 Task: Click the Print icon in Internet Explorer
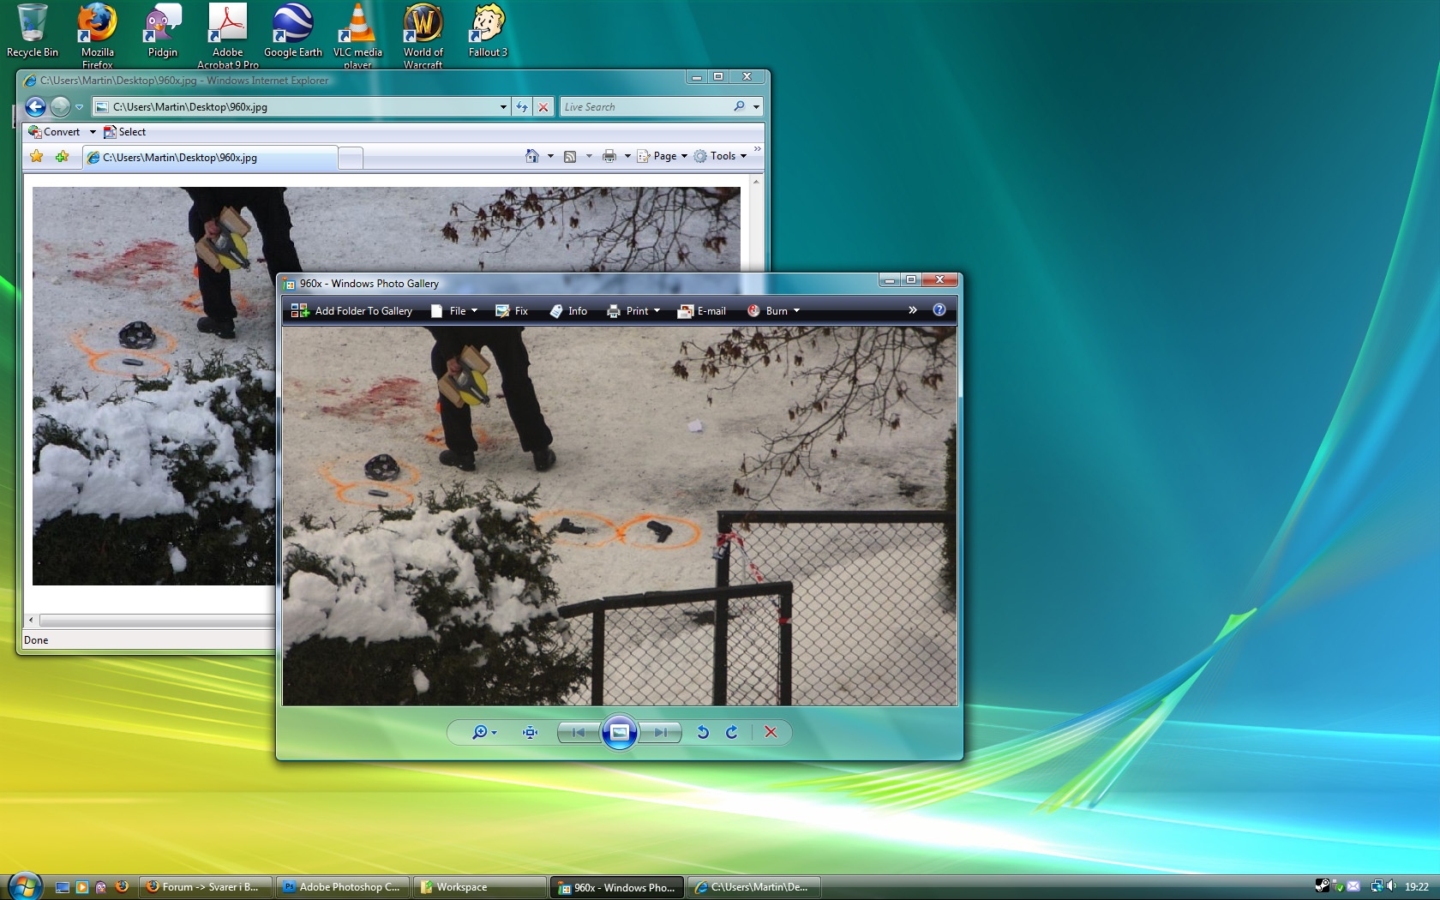pyautogui.click(x=609, y=156)
